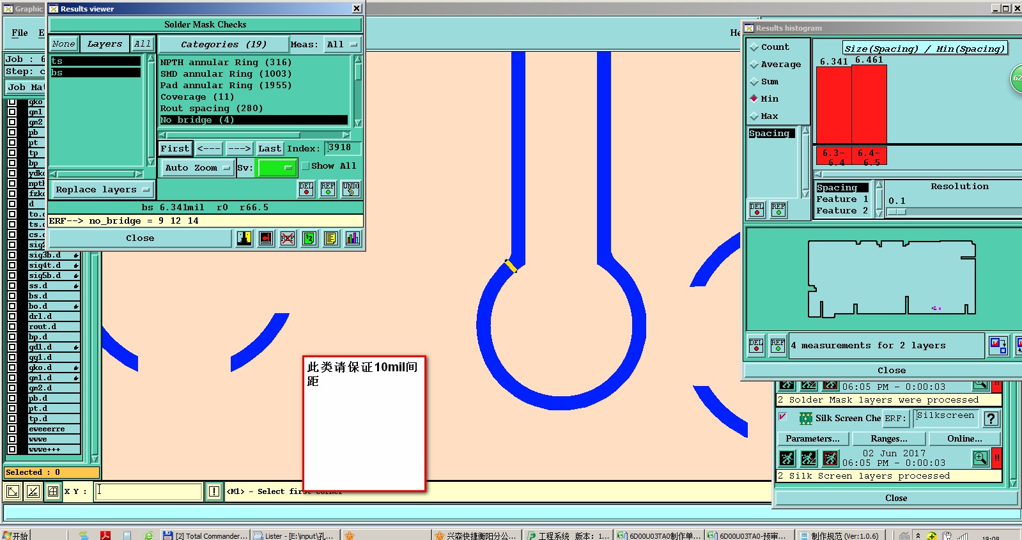Click REF icon beside measurements status in histogram
Image resolution: width=1022 pixels, height=540 pixels.
click(778, 346)
